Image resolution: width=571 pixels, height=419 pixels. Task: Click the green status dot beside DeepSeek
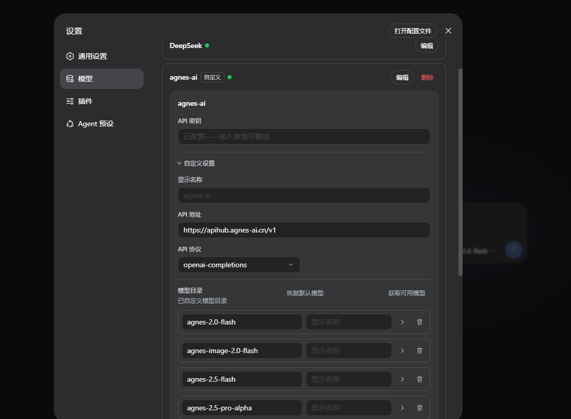(207, 45)
